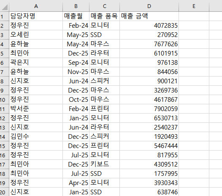Select 라우터 cell in row 5
The height and width of the screenshot is (196, 222).
[x=105, y=53]
